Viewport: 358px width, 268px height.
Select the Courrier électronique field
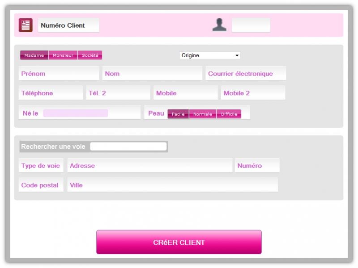click(246, 73)
